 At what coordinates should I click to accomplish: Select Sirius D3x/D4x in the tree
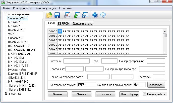click(17, 78)
